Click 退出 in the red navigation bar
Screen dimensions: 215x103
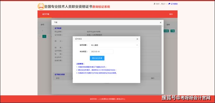click(x=171, y=14)
